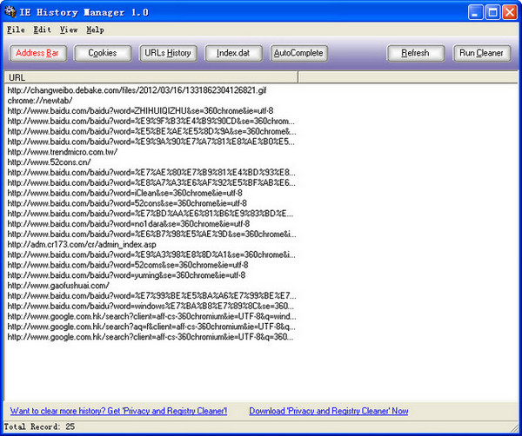Select the baidu word=windows search URL
This screenshot has width=522, height=436.
coord(151,306)
